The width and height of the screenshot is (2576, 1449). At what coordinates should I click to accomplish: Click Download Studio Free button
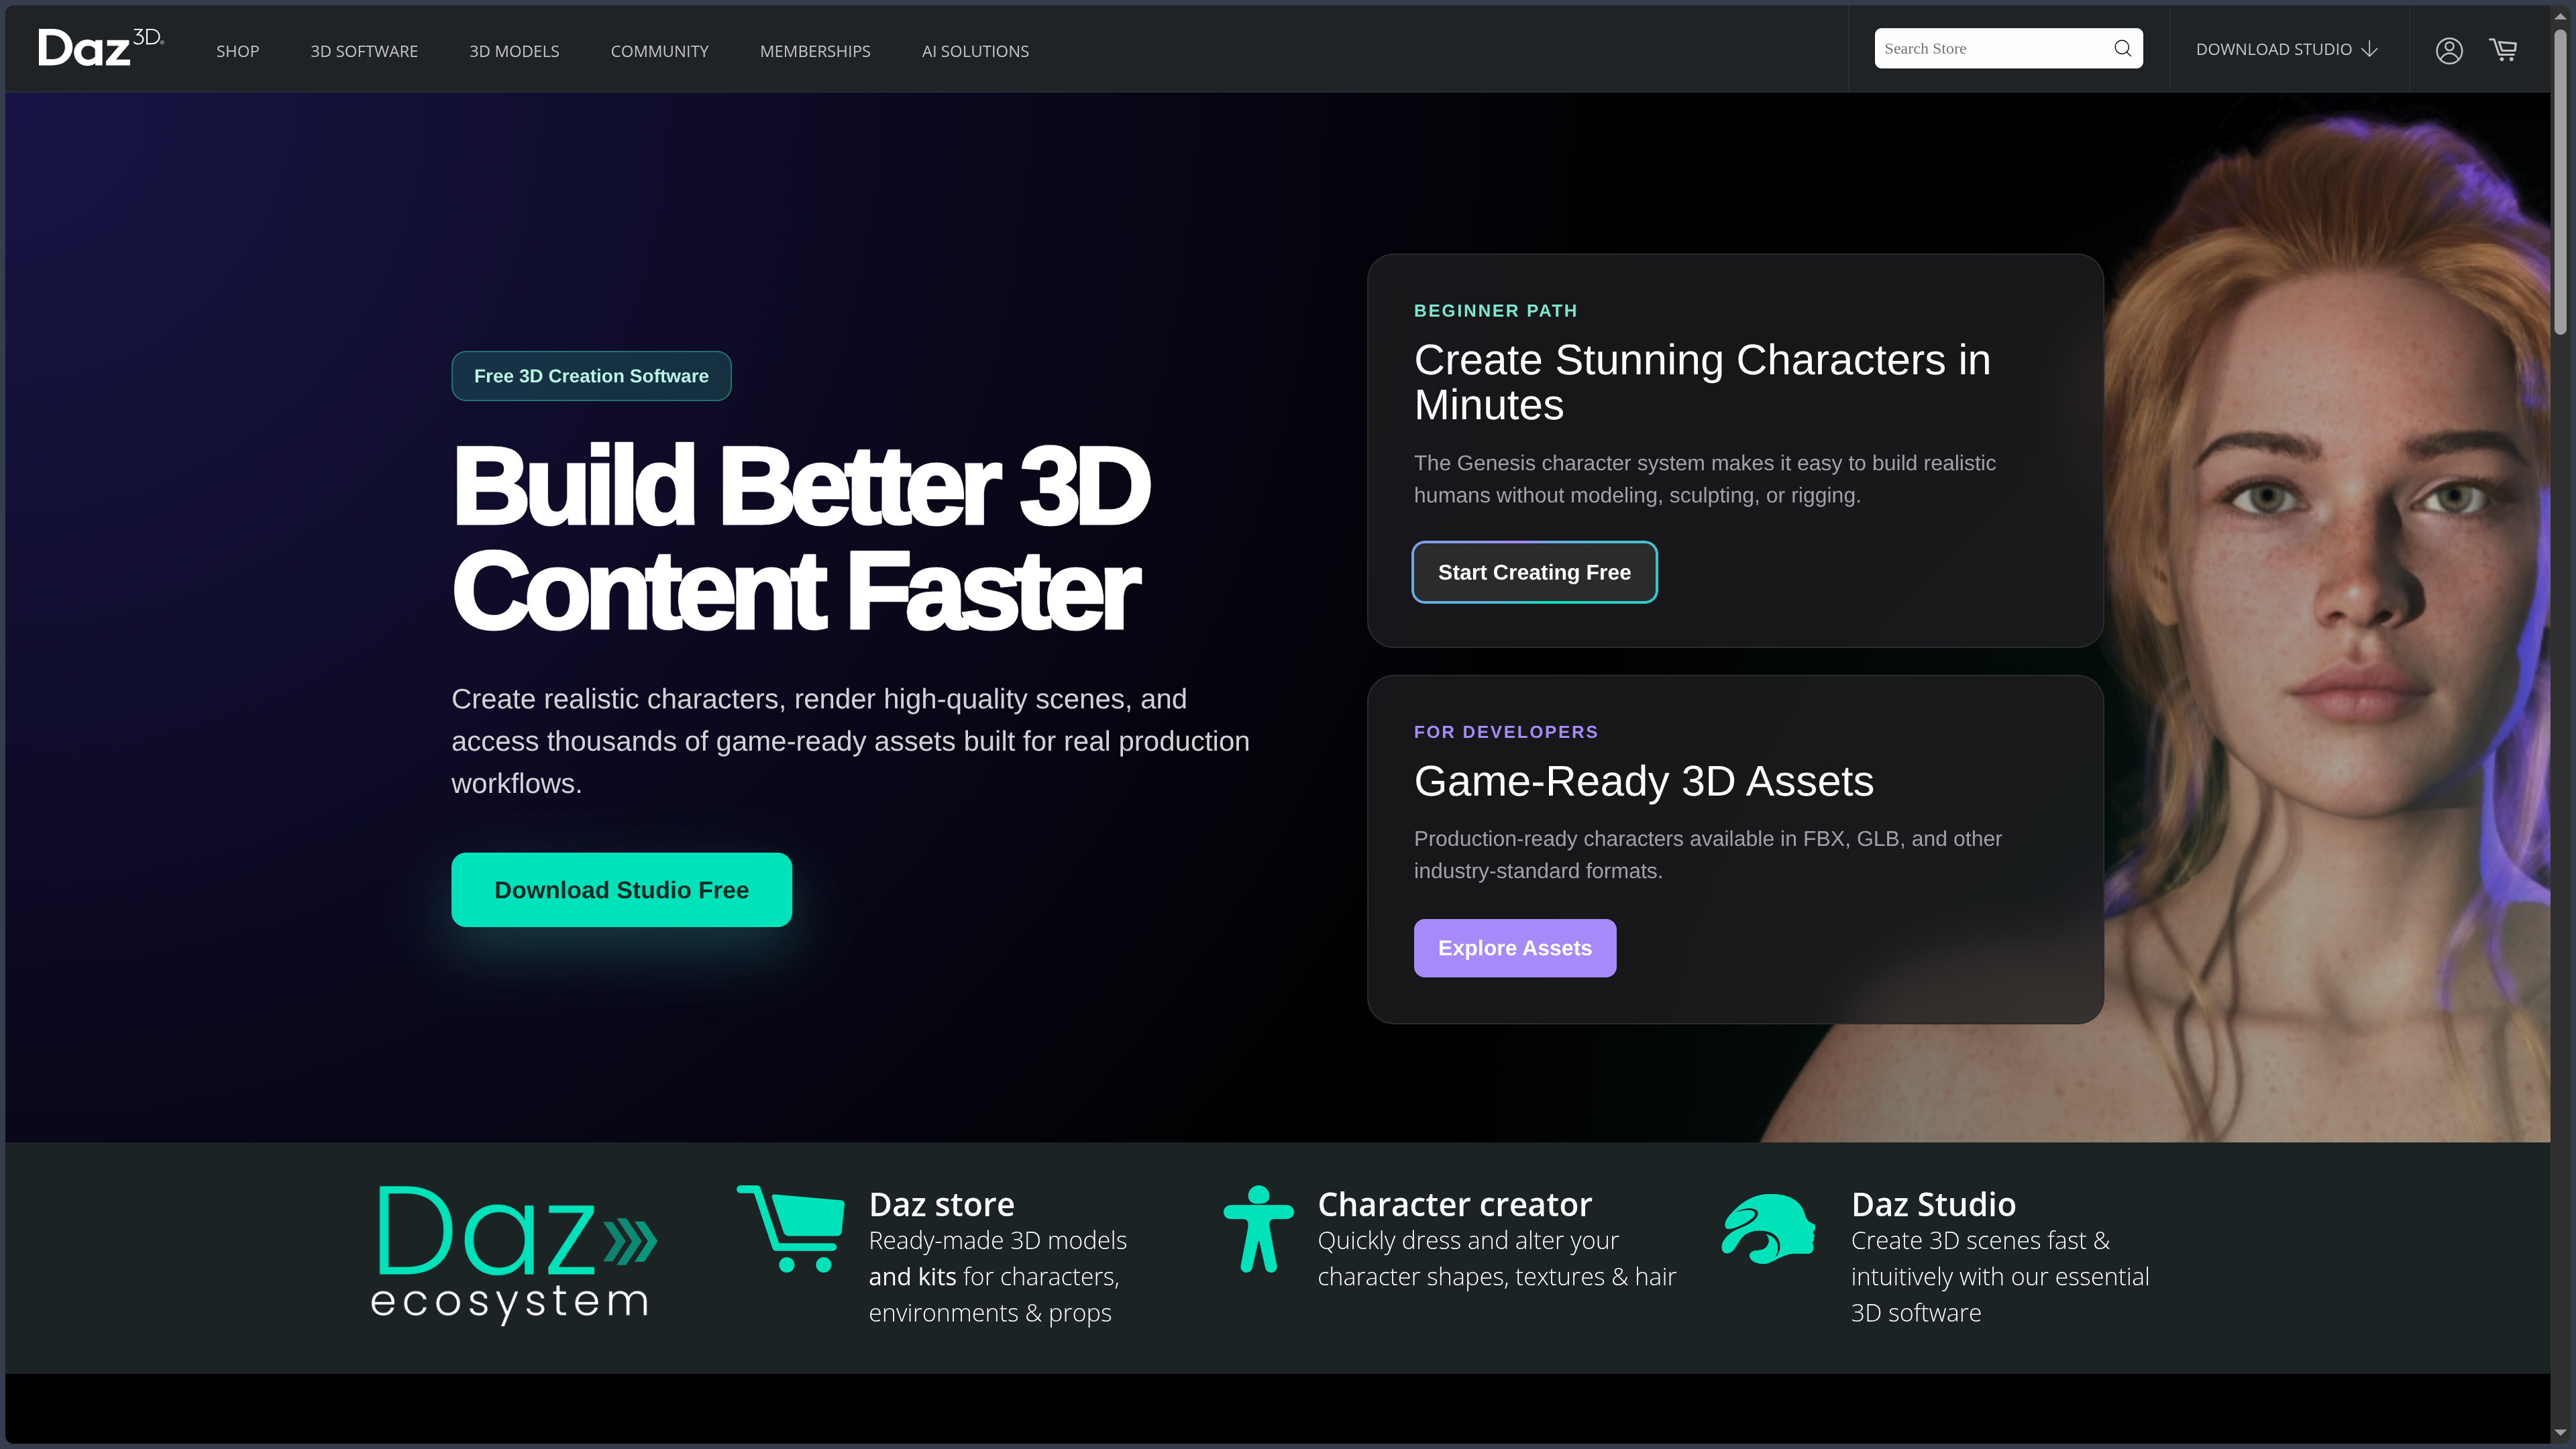coord(621,890)
